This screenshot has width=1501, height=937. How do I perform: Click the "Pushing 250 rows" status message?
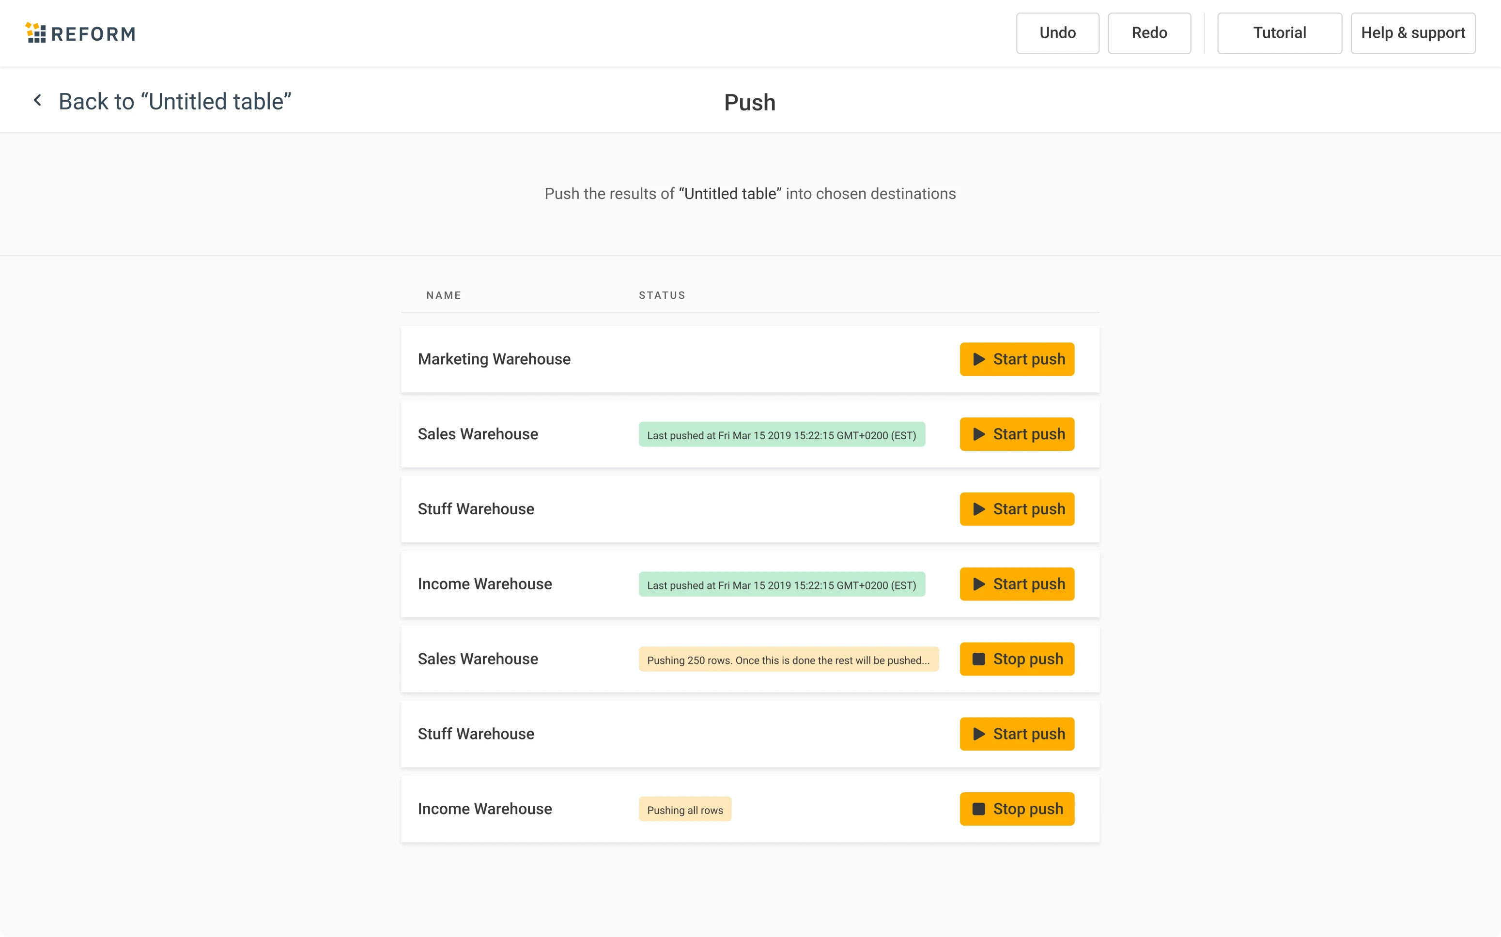coord(788,660)
